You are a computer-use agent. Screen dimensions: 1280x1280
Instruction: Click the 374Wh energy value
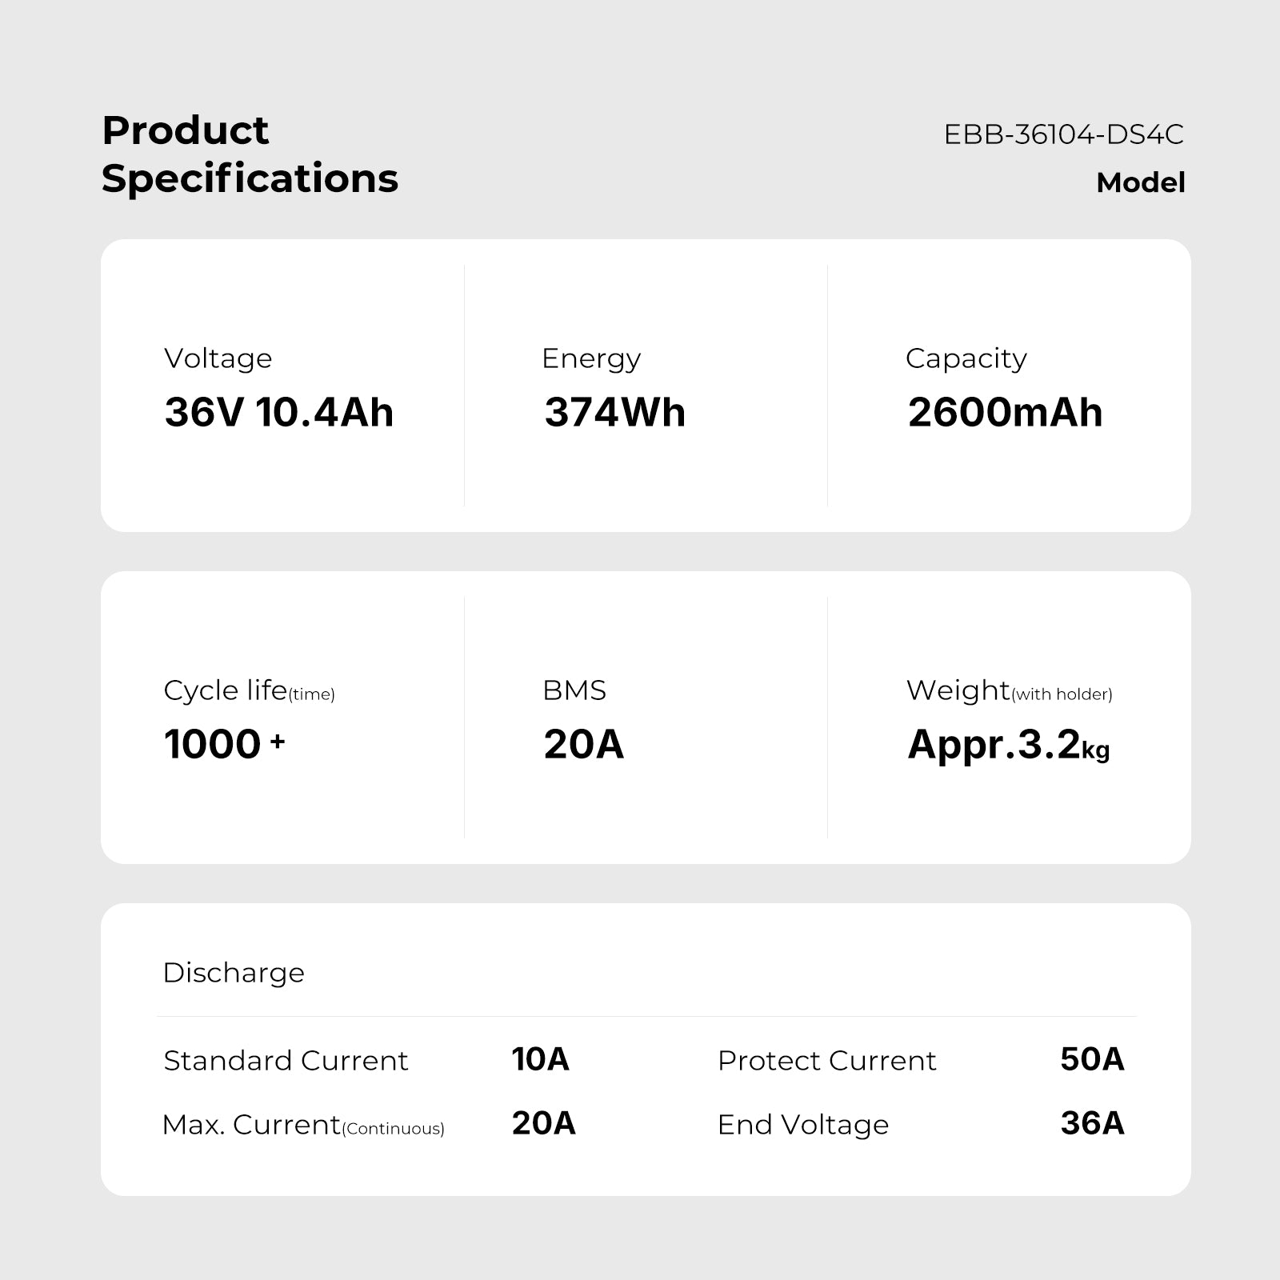click(x=615, y=413)
